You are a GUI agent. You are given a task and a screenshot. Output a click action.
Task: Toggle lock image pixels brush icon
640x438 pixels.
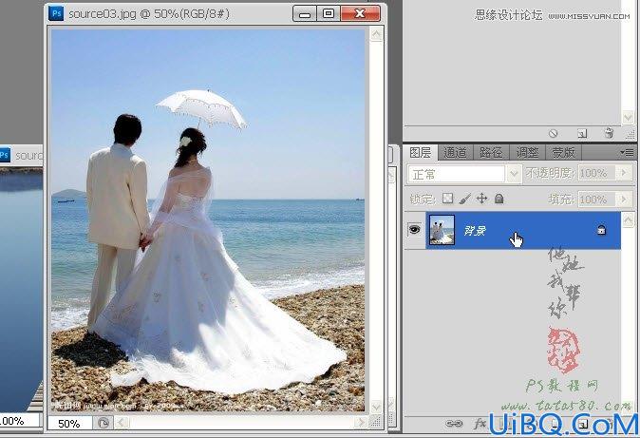[464, 199]
